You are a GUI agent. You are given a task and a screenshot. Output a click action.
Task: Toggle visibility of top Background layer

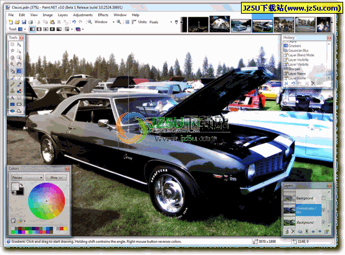coord(323,198)
